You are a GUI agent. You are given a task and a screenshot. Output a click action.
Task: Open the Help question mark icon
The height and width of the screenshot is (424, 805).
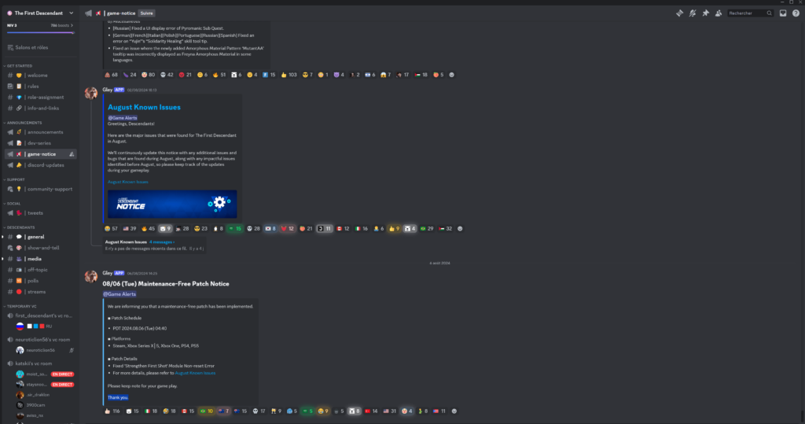tap(796, 13)
